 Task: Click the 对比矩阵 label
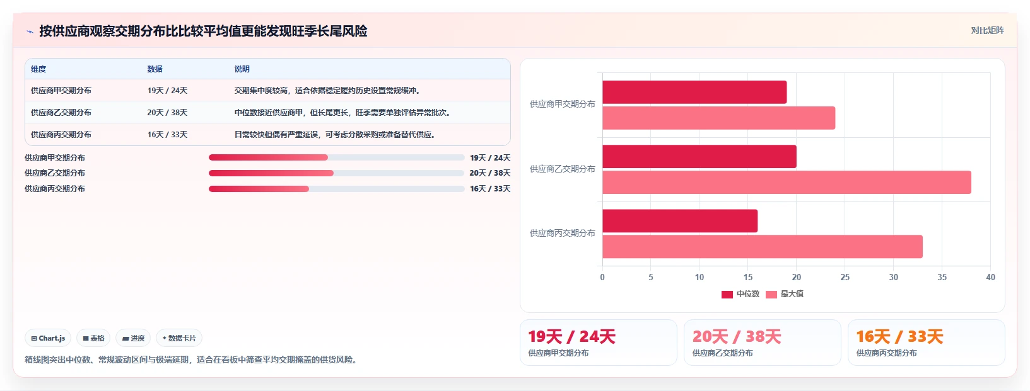tap(987, 30)
